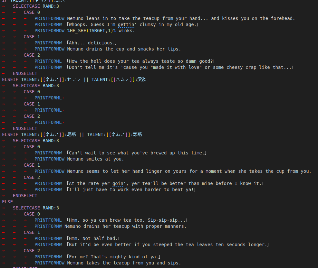The height and width of the screenshot is (268, 318).
Task: Click the standalone ELSE keyword
Action: coord(7,202)
